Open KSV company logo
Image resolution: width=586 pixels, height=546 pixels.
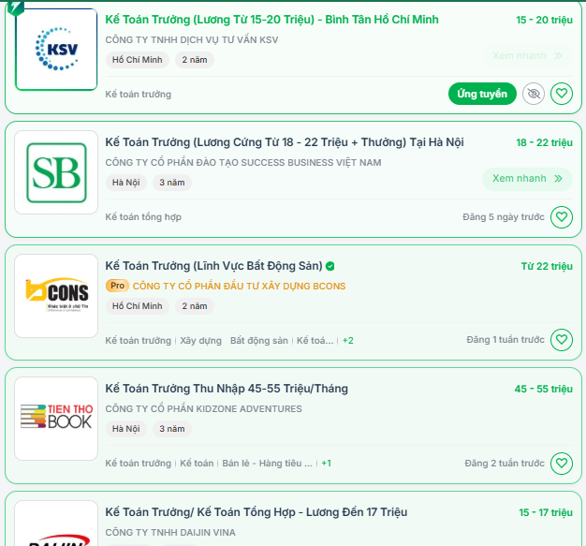pos(56,50)
